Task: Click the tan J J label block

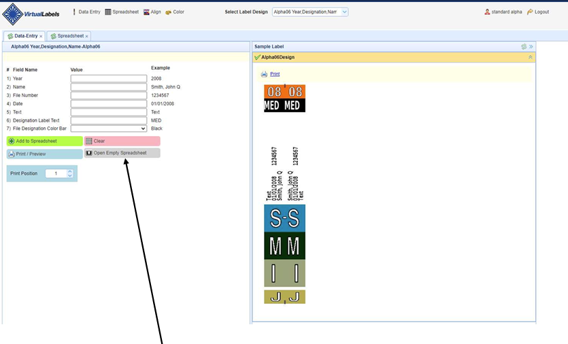Action: 285,297
